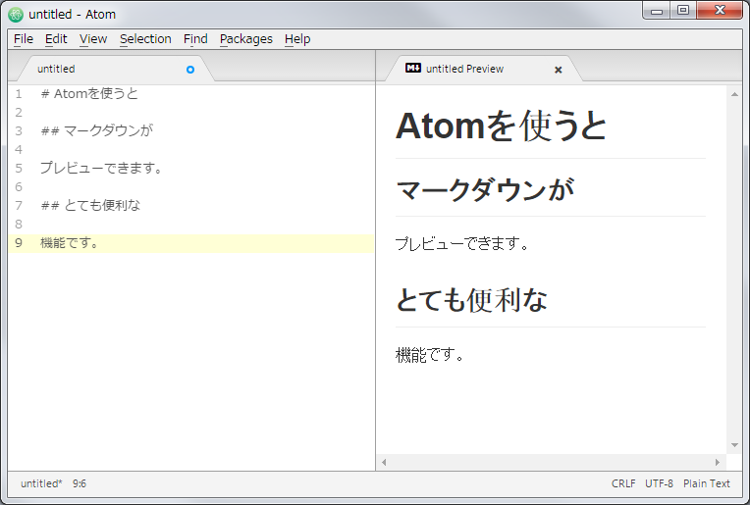Click line number 7 in gutter
The width and height of the screenshot is (750, 505).
point(19,206)
